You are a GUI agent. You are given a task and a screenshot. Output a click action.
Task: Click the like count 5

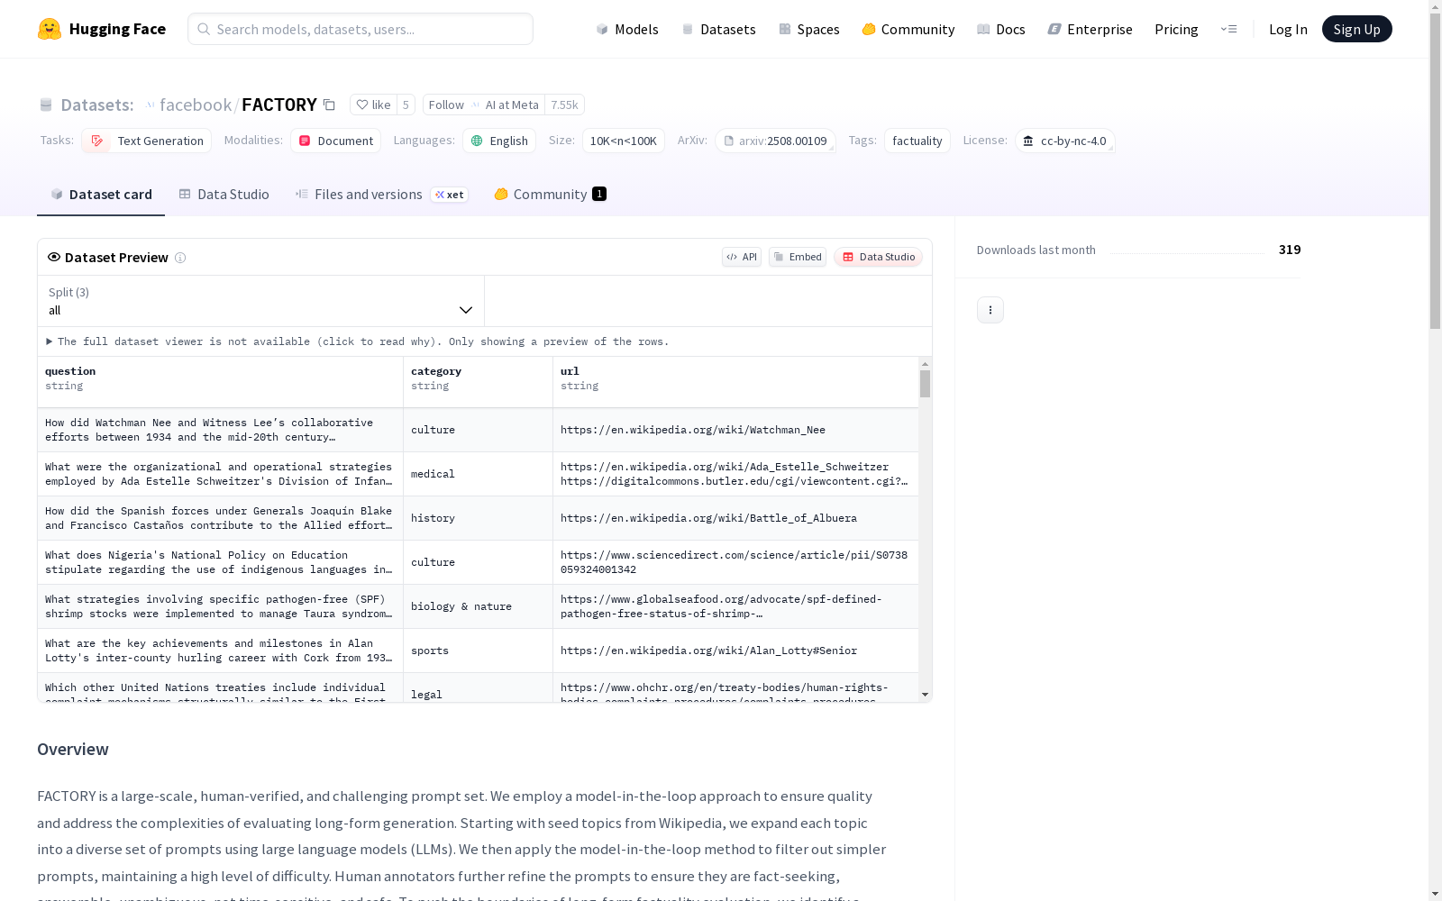(x=406, y=105)
